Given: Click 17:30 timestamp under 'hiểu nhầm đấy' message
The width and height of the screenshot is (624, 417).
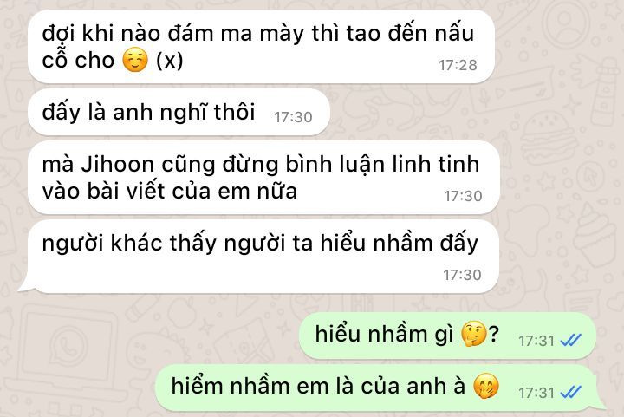Looking at the screenshot, I should [x=462, y=275].
